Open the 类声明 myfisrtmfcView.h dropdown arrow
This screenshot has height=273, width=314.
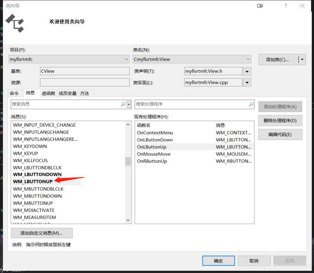(x=247, y=71)
